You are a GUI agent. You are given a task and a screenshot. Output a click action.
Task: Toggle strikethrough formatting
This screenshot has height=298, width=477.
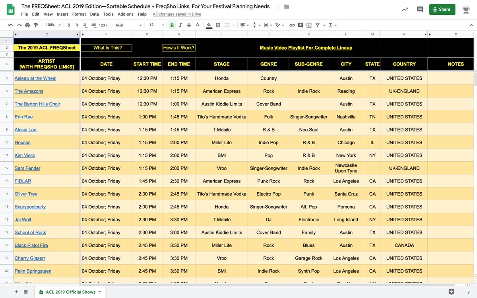click(189, 25)
